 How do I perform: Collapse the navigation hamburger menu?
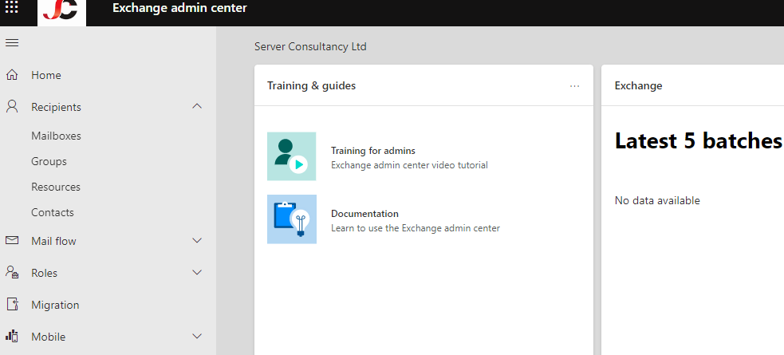(x=12, y=43)
